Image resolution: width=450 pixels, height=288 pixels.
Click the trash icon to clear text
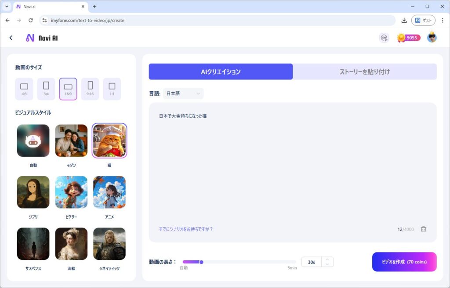[423, 229]
